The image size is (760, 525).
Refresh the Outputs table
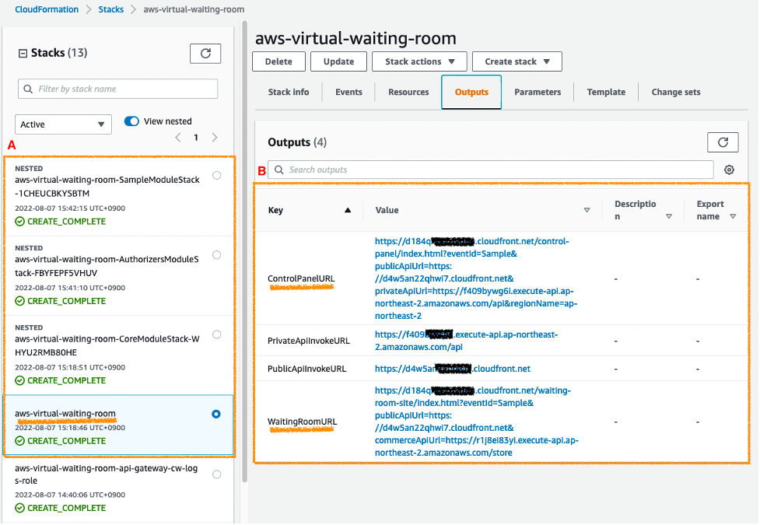click(x=722, y=142)
